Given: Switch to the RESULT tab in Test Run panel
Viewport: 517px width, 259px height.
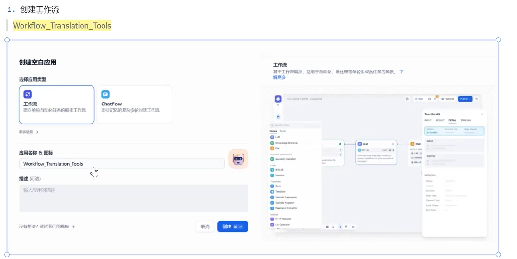Looking at the screenshot, I should click(440, 120).
